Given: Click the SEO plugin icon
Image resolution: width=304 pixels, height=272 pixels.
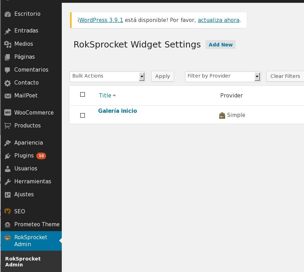Looking at the screenshot, I should pyautogui.click(x=8, y=211).
